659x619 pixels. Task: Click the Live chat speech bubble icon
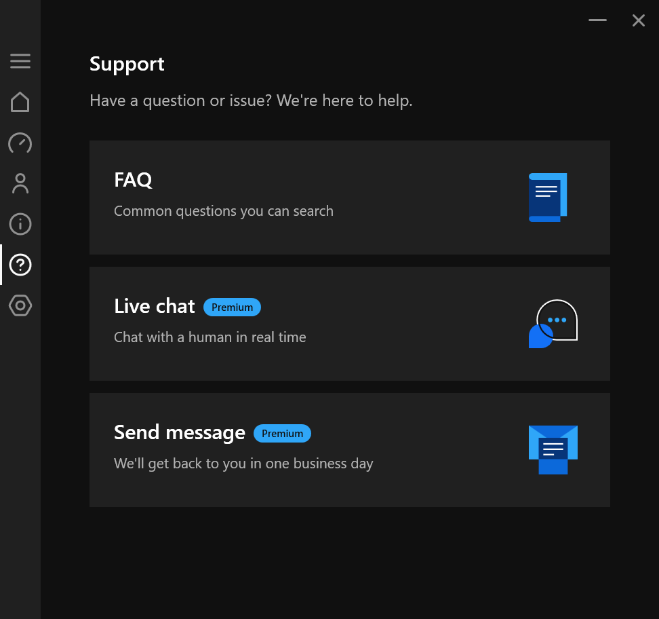[552, 324]
